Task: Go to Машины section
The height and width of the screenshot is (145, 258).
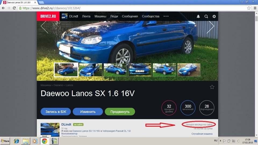Action: coord(100,16)
